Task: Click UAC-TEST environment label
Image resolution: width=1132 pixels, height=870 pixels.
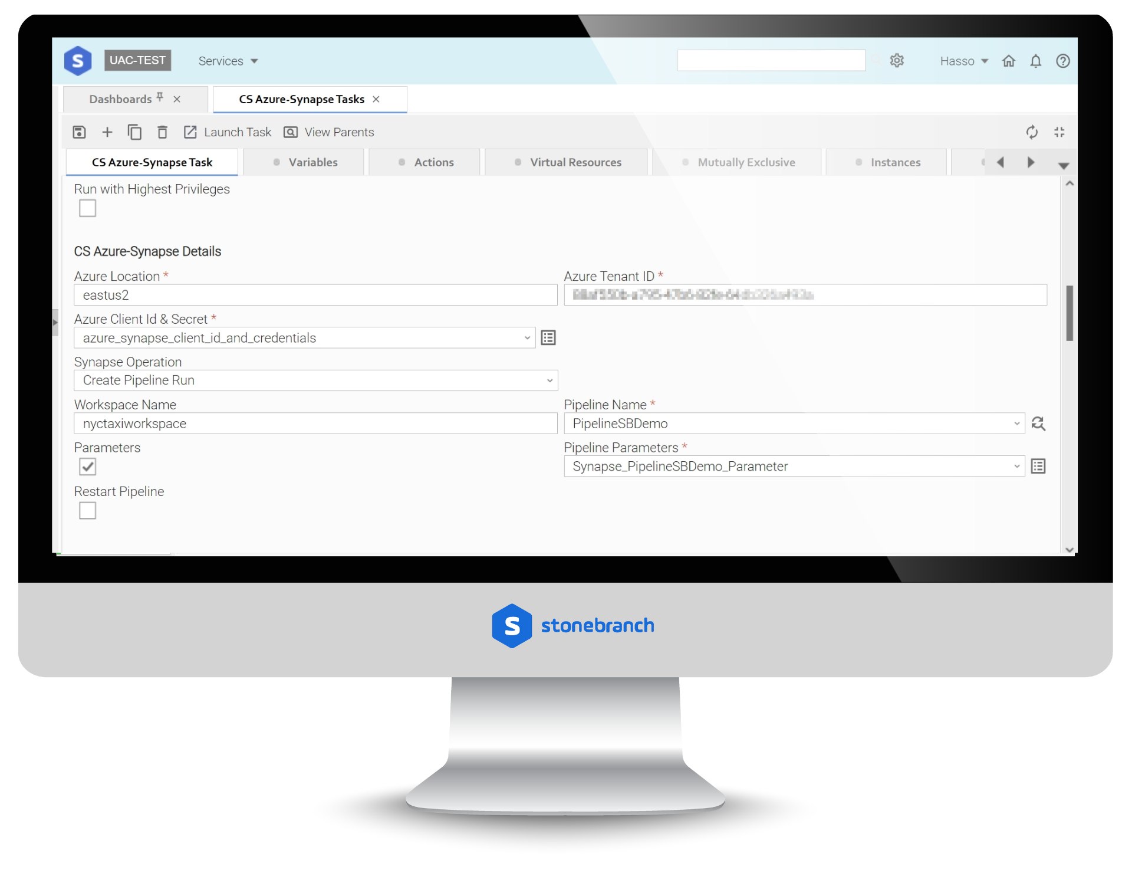Action: tap(137, 60)
